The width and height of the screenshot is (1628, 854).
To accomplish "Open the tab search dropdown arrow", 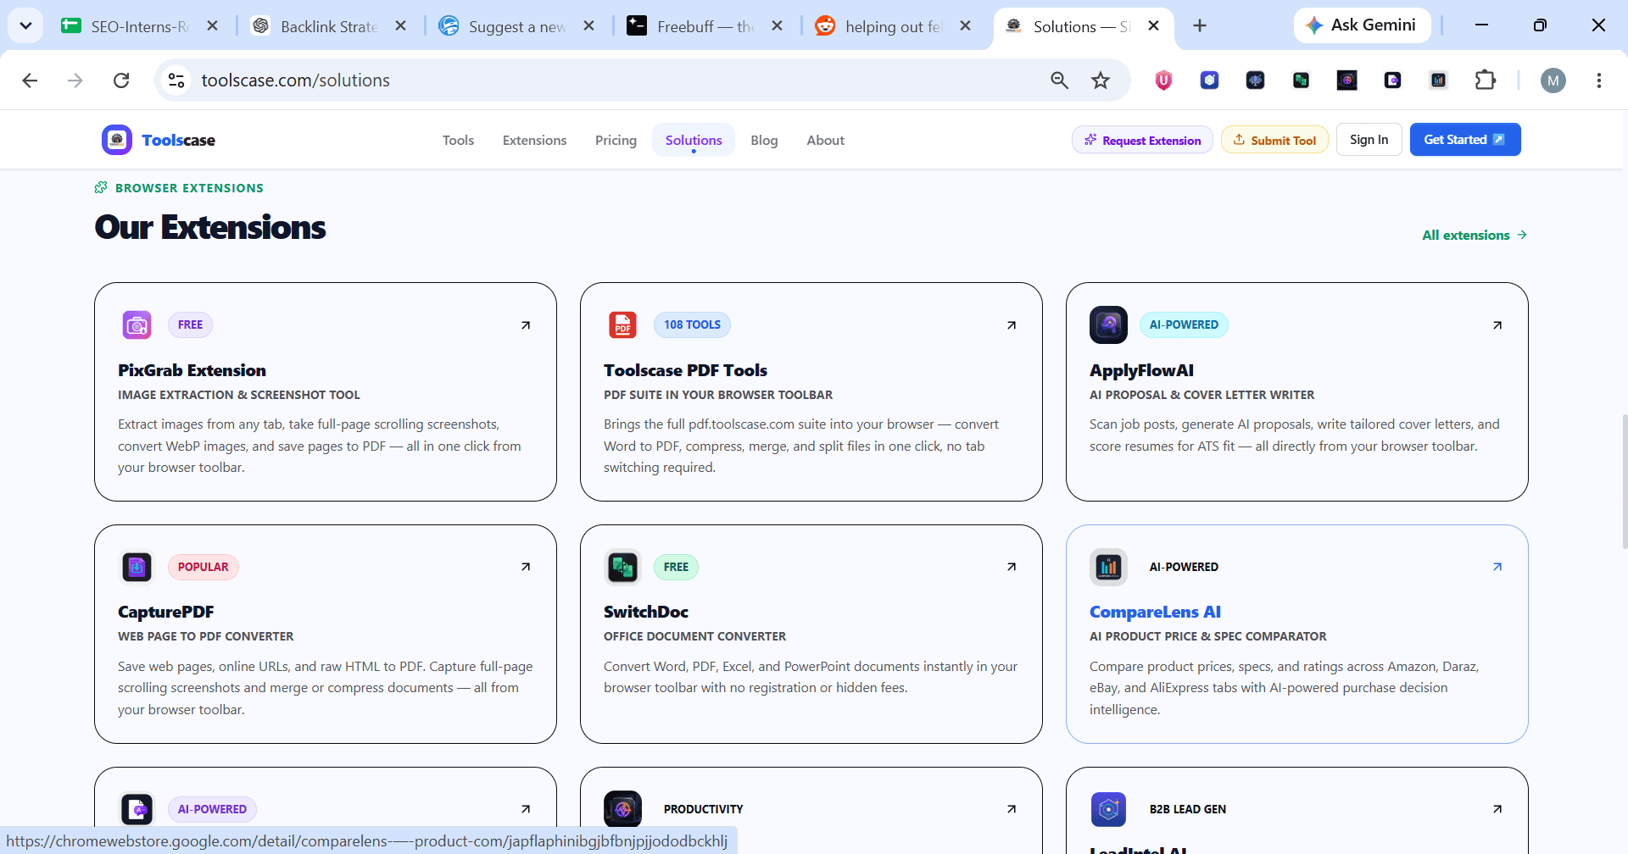I will (x=25, y=25).
